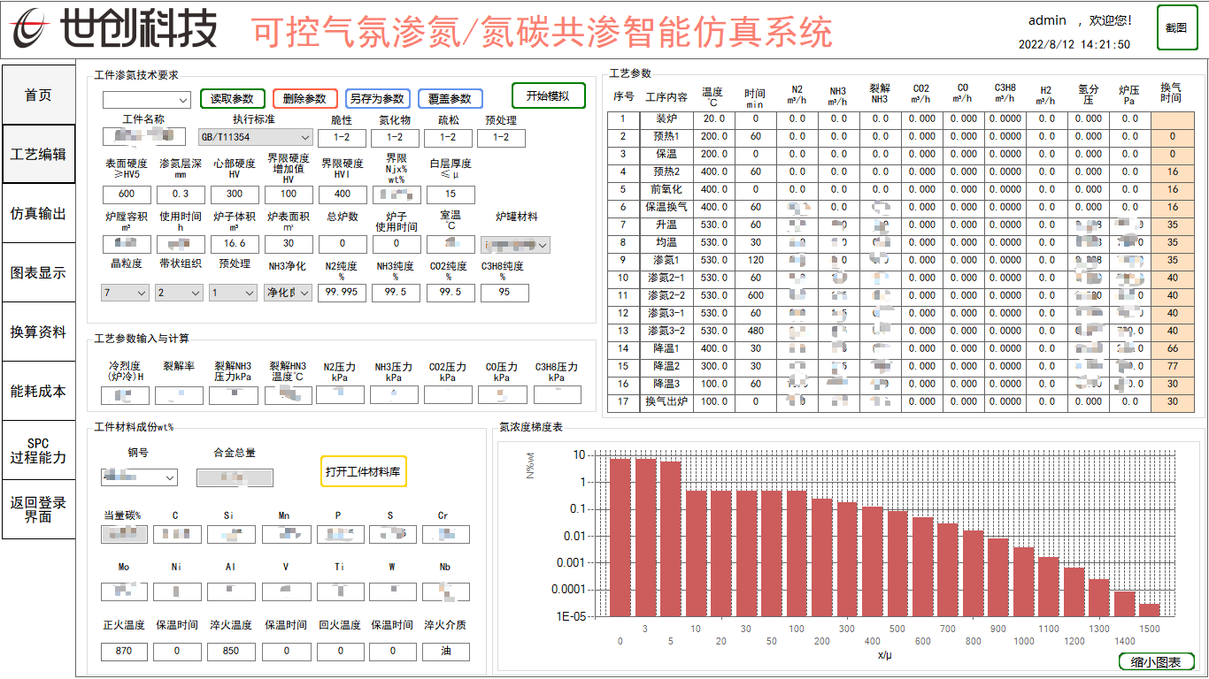This screenshot has width=1209, height=679.
Task: Click 读取参数 to load parameters
Action: pos(233,99)
